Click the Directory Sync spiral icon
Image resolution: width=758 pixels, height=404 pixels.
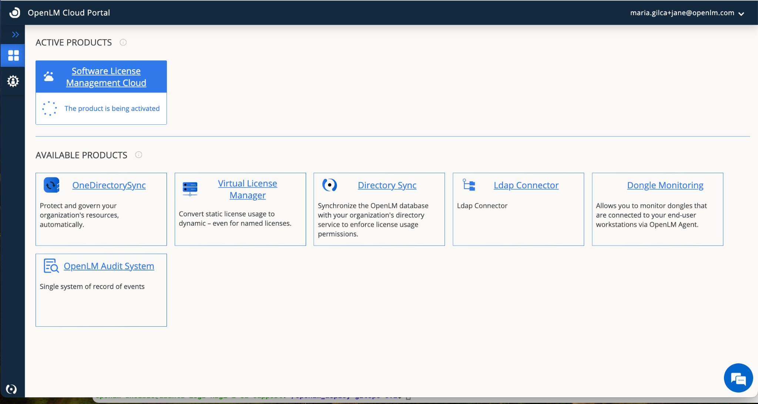(330, 185)
